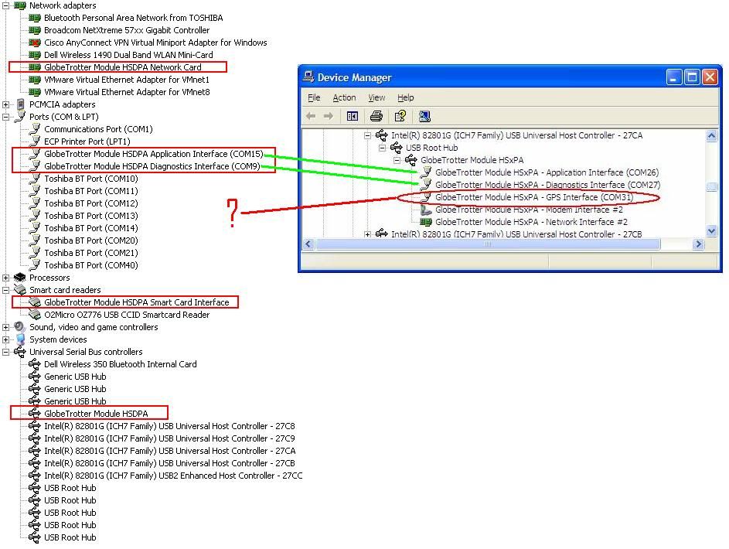Select Dell Wireless 1490 Dual Band WLAN Mini-Card

pos(128,55)
